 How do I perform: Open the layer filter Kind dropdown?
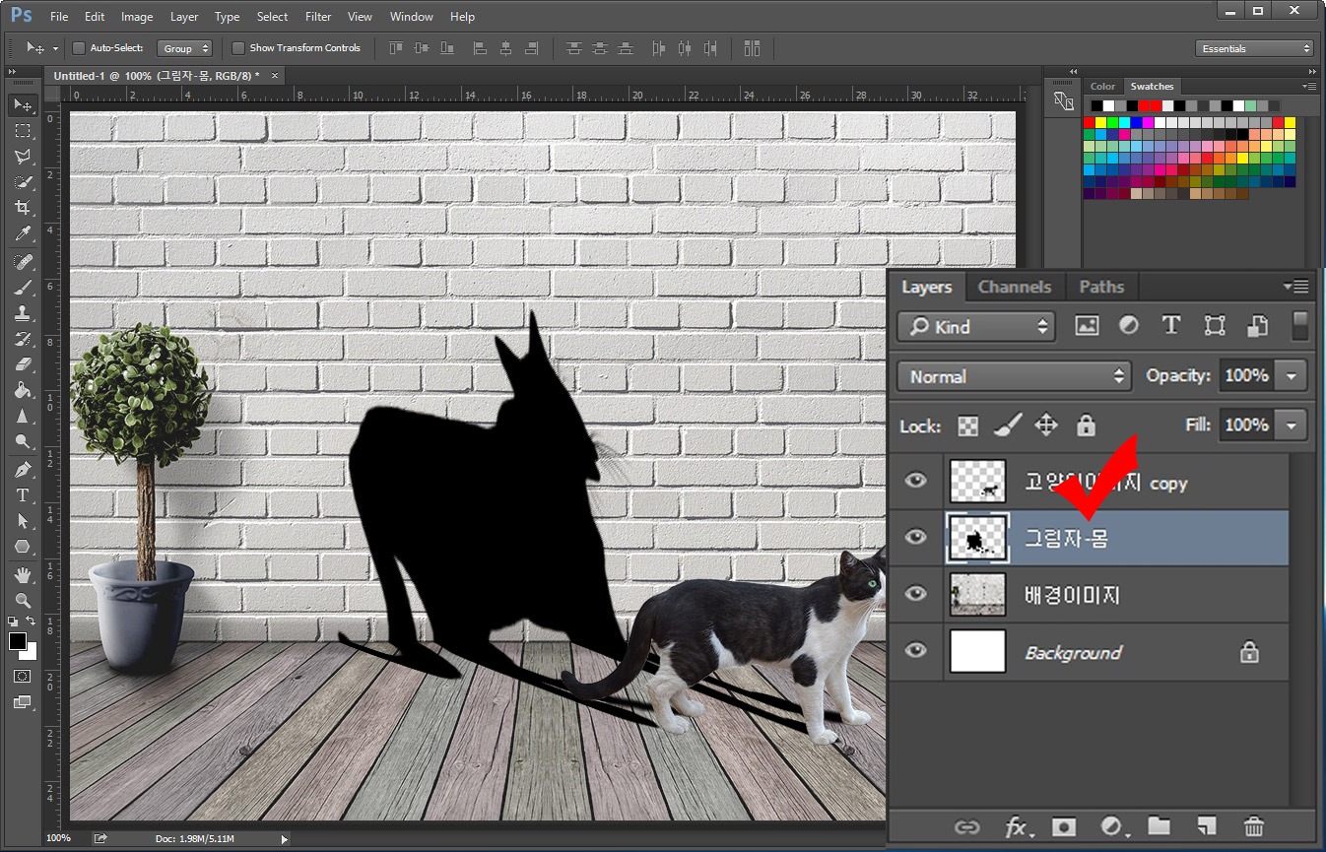976,327
